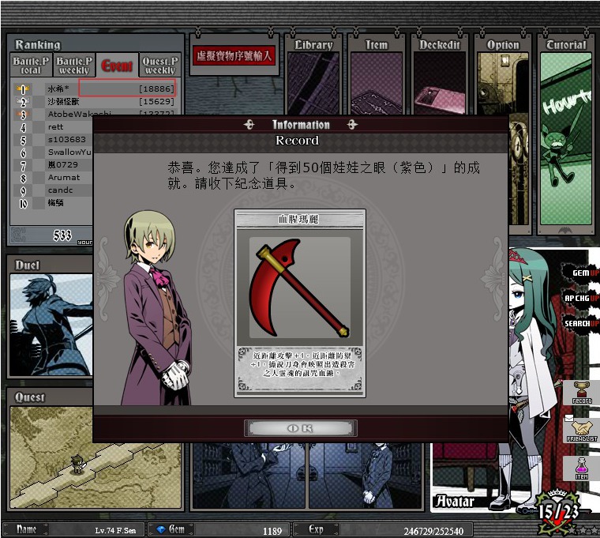Open the Duel panel image
Screen dimensions: 600x538
coord(51,325)
